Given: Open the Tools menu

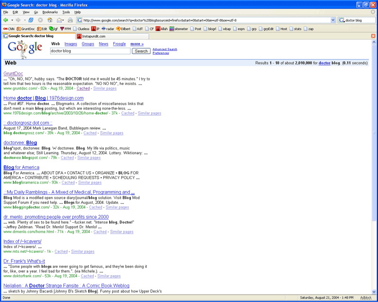Looking at the screenshot, I should click(66, 12).
